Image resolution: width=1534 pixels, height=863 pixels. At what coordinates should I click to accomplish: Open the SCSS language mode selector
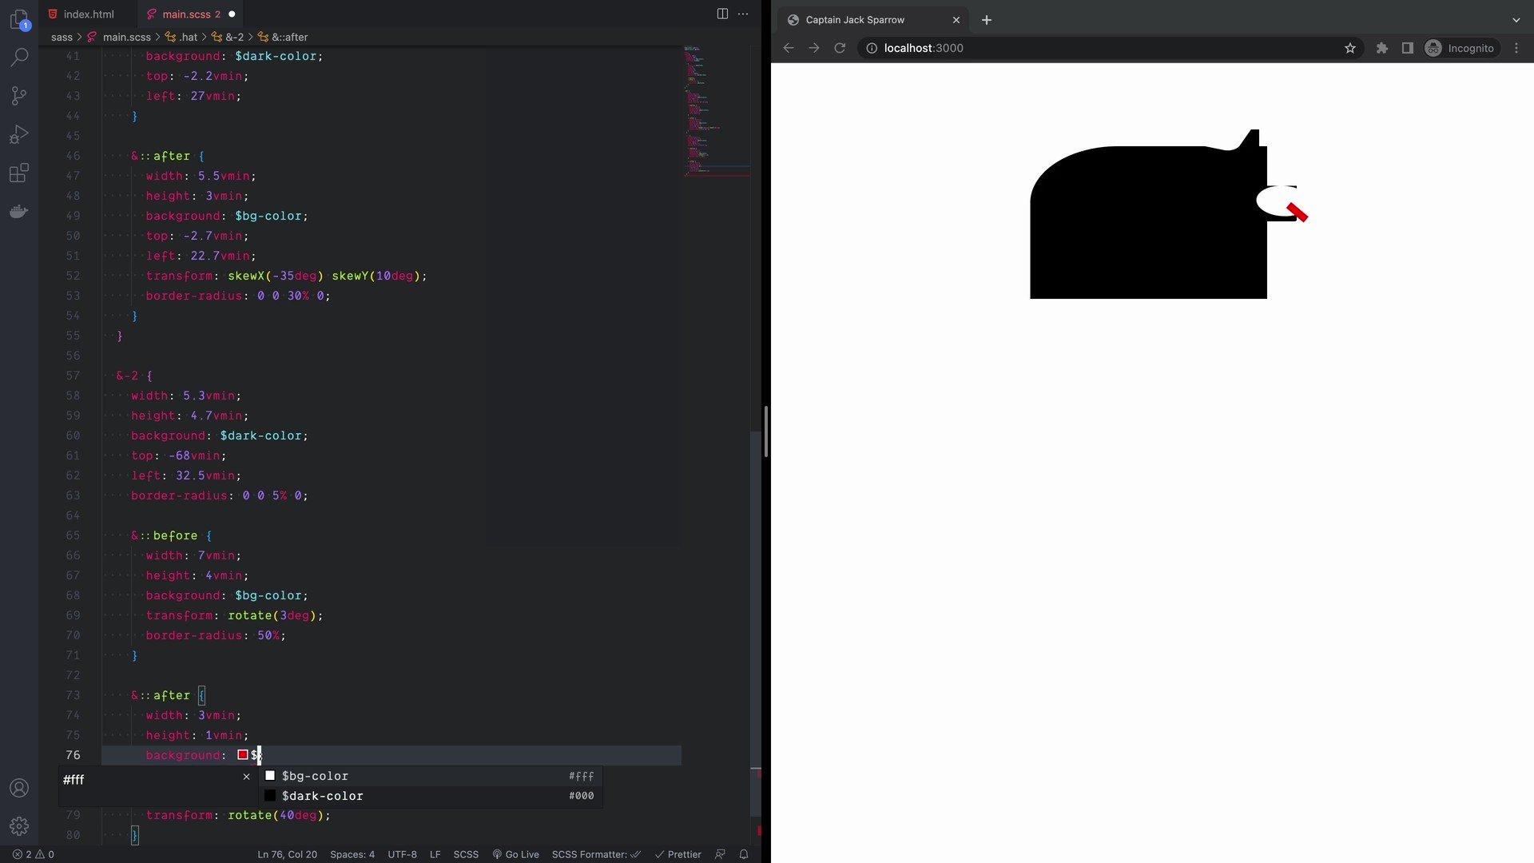(466, 854)
